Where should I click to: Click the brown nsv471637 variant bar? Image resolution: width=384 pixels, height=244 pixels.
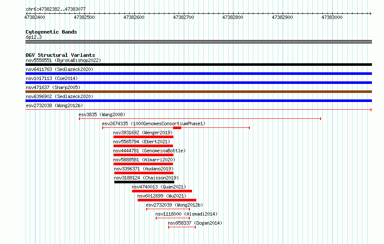(198, 92)
